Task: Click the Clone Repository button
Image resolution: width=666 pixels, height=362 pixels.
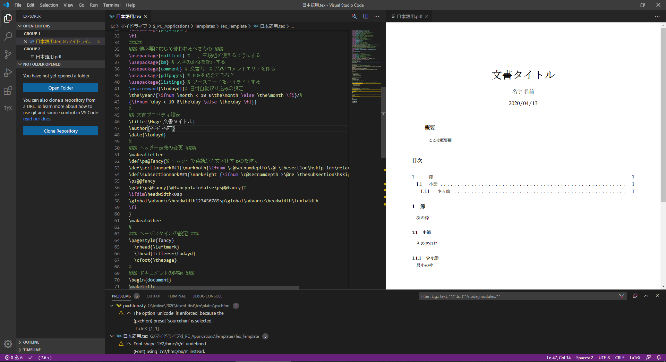Action: click(61, 131)
